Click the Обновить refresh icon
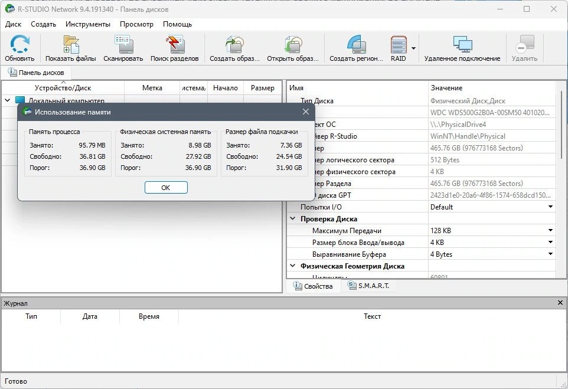This screenshot has height=389, width=568. click(x=19, y=44)
